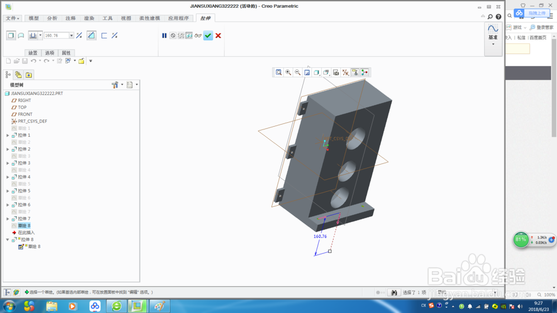Screen dimensions: 557x313
Task: Select extrude as surface option
Action: [21, 36]
